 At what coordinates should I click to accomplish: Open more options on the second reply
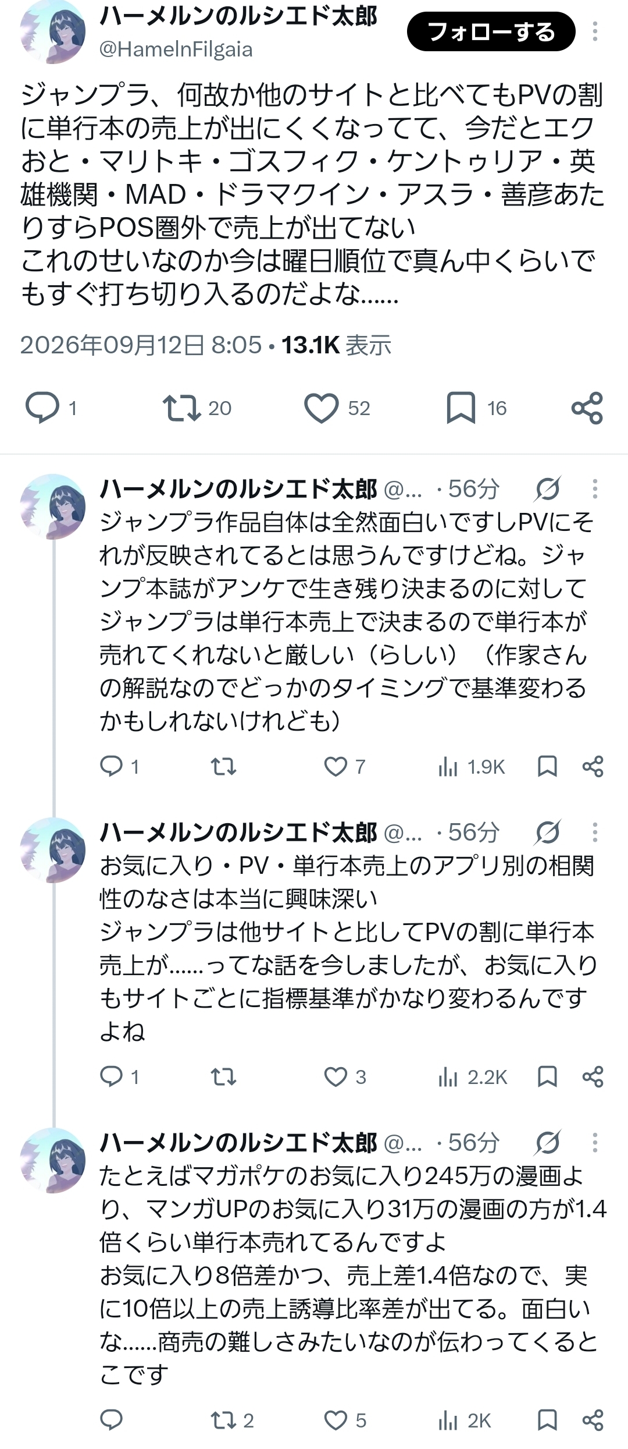595,832
